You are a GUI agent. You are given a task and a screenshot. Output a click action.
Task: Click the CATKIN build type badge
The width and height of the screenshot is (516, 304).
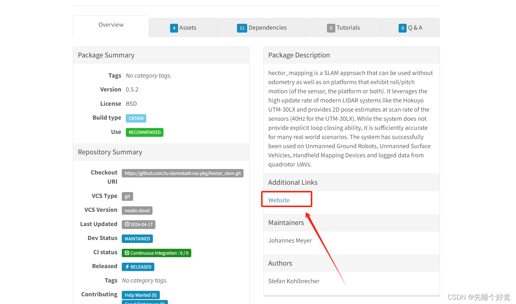136,118
